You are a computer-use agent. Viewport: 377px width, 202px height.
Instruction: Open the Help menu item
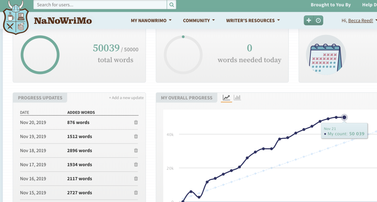click(x=368, y=5)
